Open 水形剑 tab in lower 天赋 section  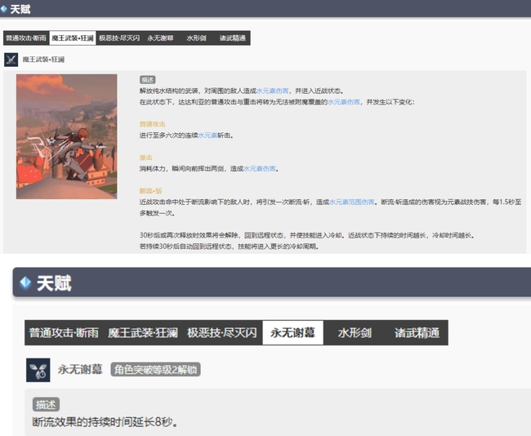pyautogui.click(x=355, y=333)
